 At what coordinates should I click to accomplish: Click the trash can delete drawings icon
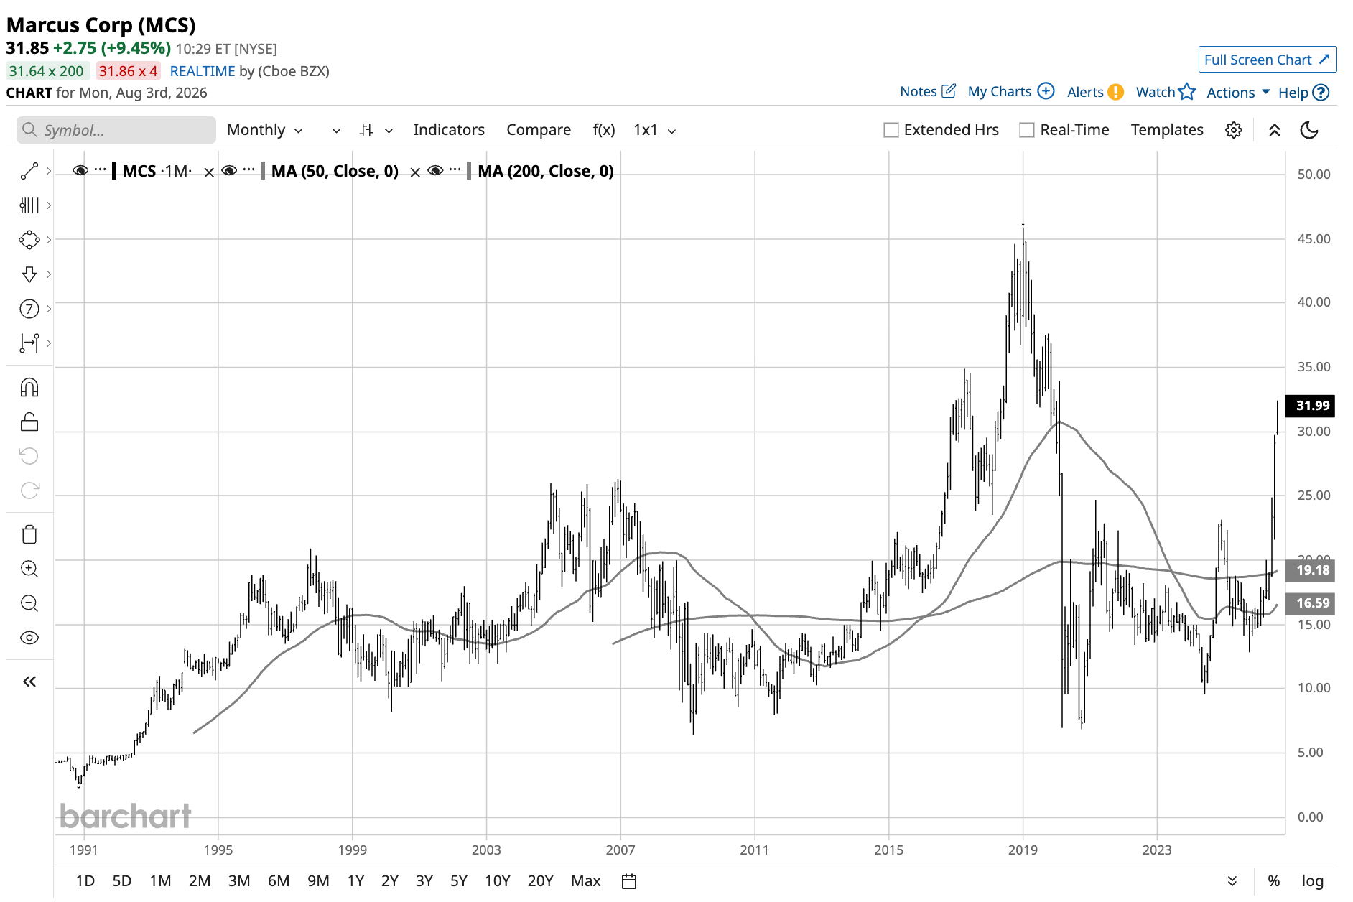pyautogui.click(x=29, y=534)
